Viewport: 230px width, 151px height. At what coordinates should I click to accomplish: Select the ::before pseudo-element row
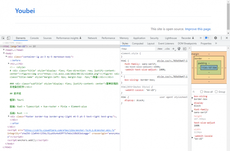[x=15, y=60]
